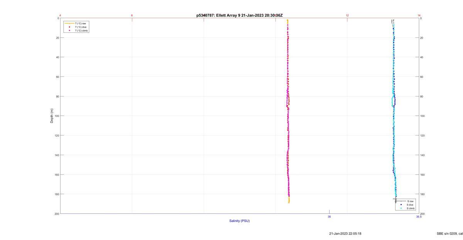Click the 'Salinity (PSU)' axis label
This screenshot has width=463, height=240.
pos(240,221)
